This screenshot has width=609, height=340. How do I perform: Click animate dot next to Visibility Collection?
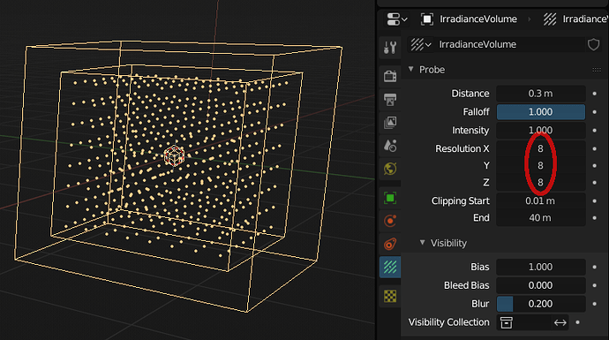click(x=578, y=322)
